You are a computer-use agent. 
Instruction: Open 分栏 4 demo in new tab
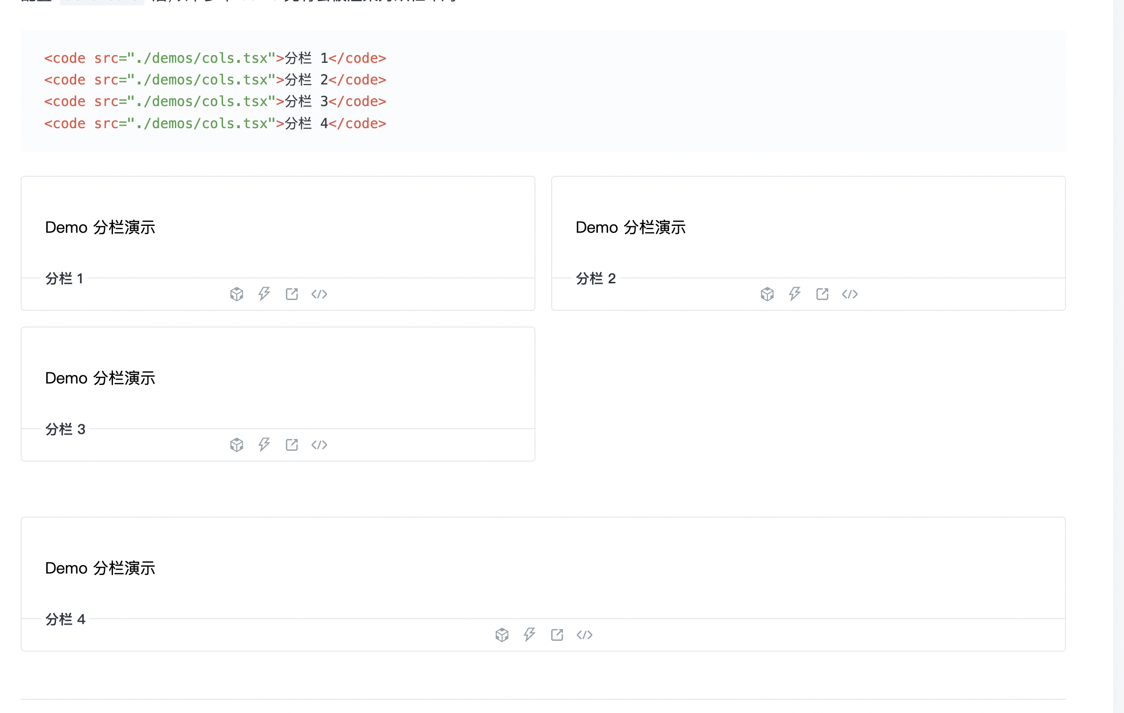click(557, 635)
